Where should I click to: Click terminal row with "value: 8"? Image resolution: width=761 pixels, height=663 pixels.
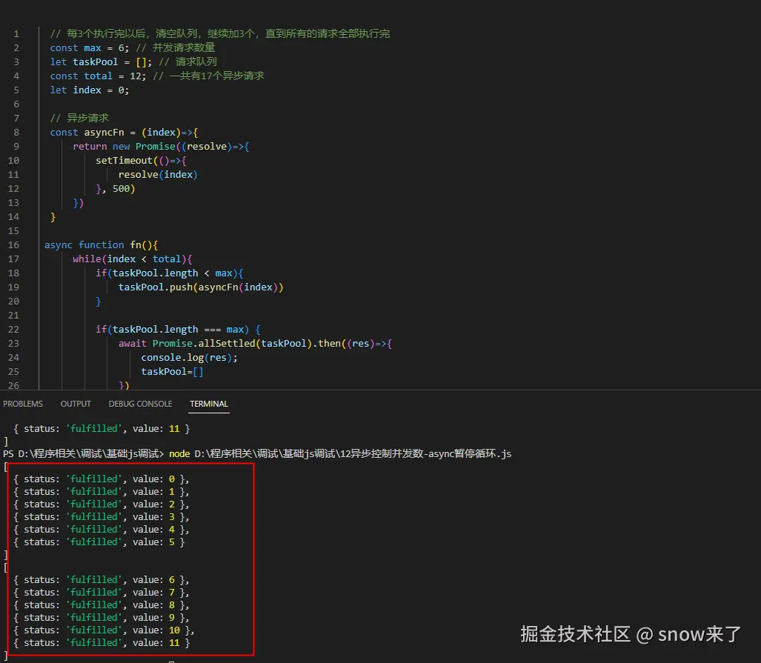pyautogui.click(x=101, y=605)
